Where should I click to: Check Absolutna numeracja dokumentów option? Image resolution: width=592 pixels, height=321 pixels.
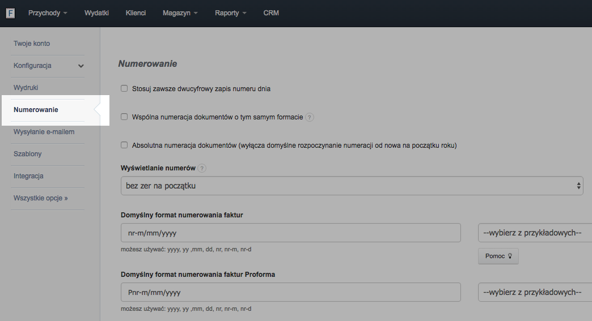[x=124, y=145]
